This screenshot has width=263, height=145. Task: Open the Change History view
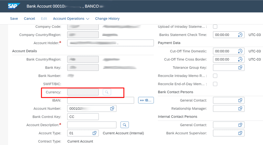click(107, 19)
